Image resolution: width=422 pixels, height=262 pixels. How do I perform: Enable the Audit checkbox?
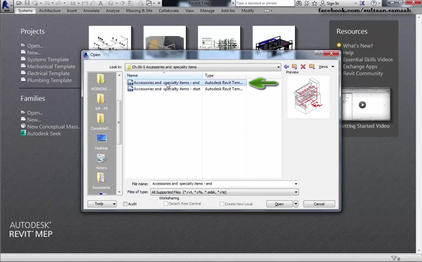[x=125, y=204]
